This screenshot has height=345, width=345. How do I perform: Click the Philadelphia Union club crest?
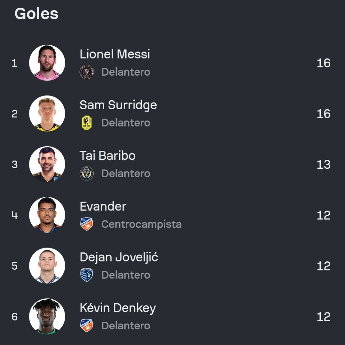87,173
